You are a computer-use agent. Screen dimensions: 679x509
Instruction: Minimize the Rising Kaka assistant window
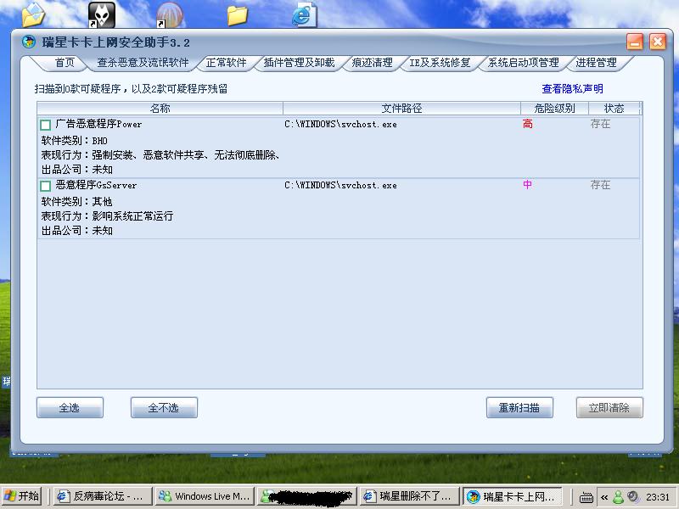[635, 42]
